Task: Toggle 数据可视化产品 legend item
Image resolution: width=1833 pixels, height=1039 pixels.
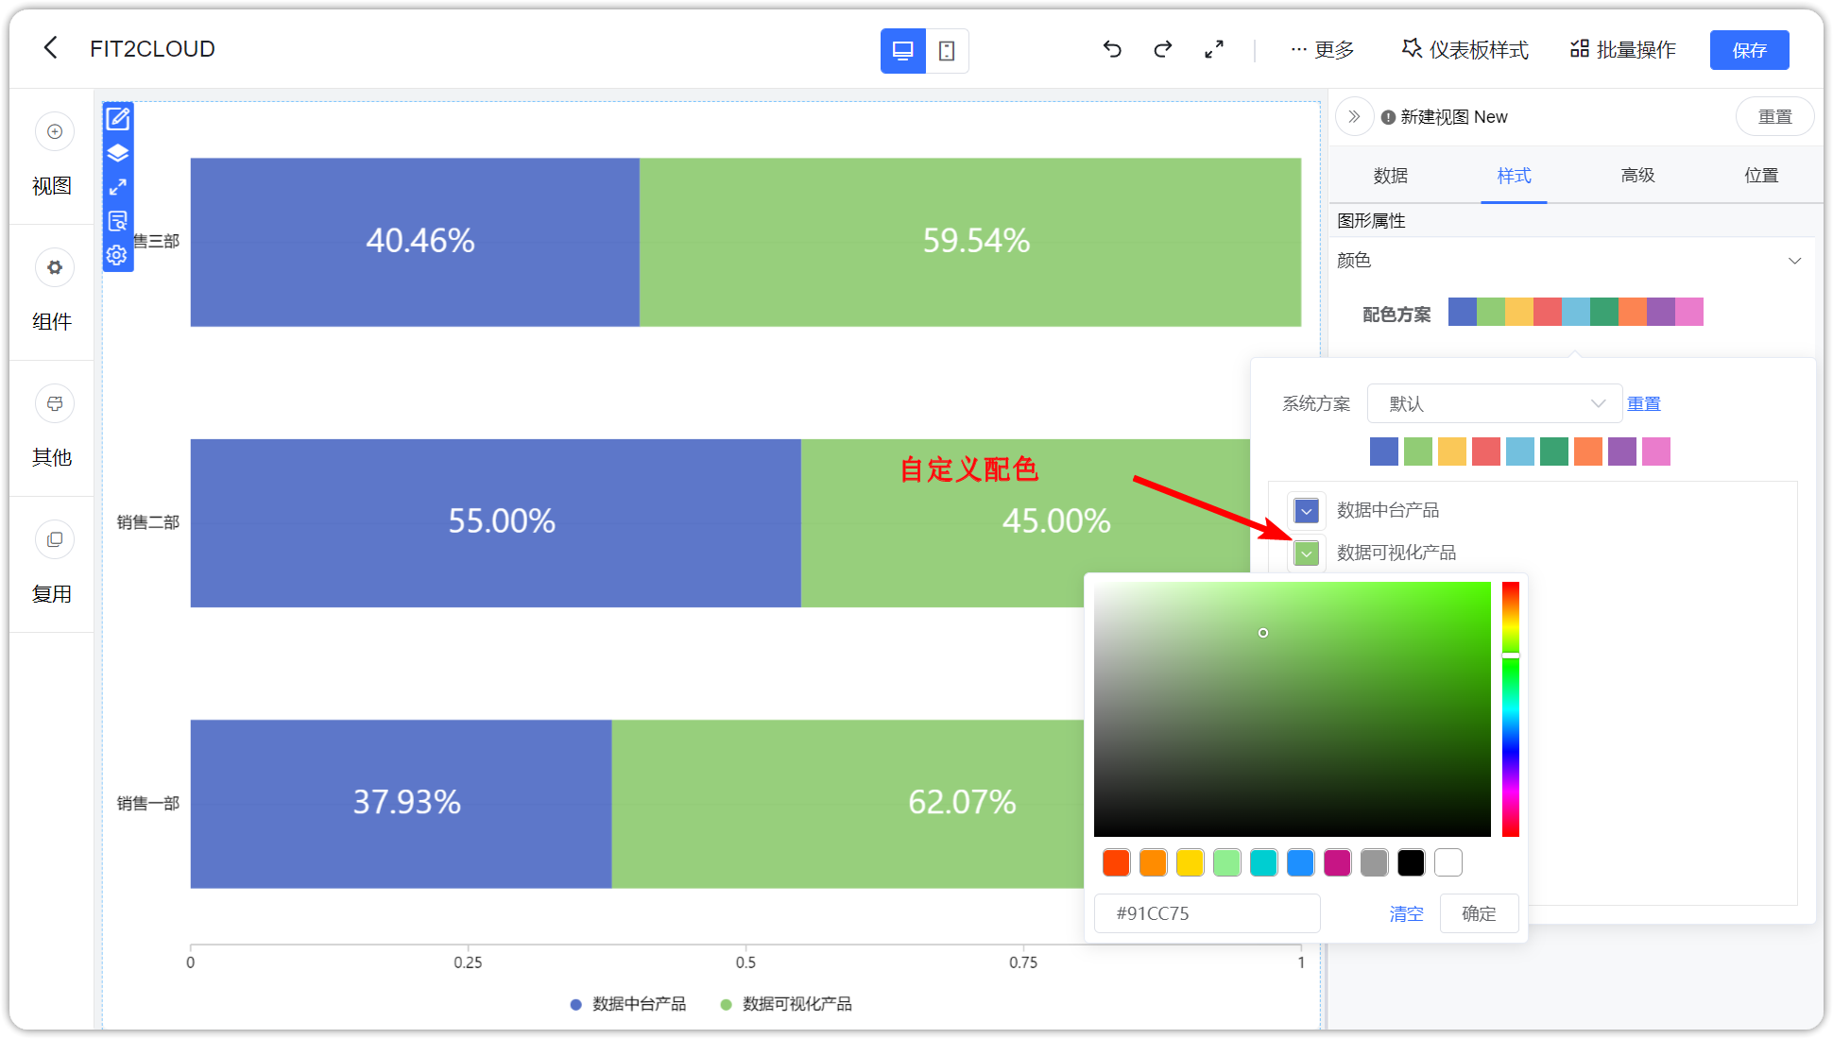Action: click(786, 1004)
